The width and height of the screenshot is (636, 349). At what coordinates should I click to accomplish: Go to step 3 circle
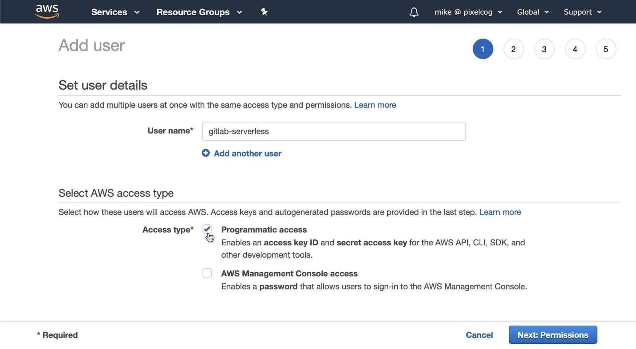(x=544, y=49)
